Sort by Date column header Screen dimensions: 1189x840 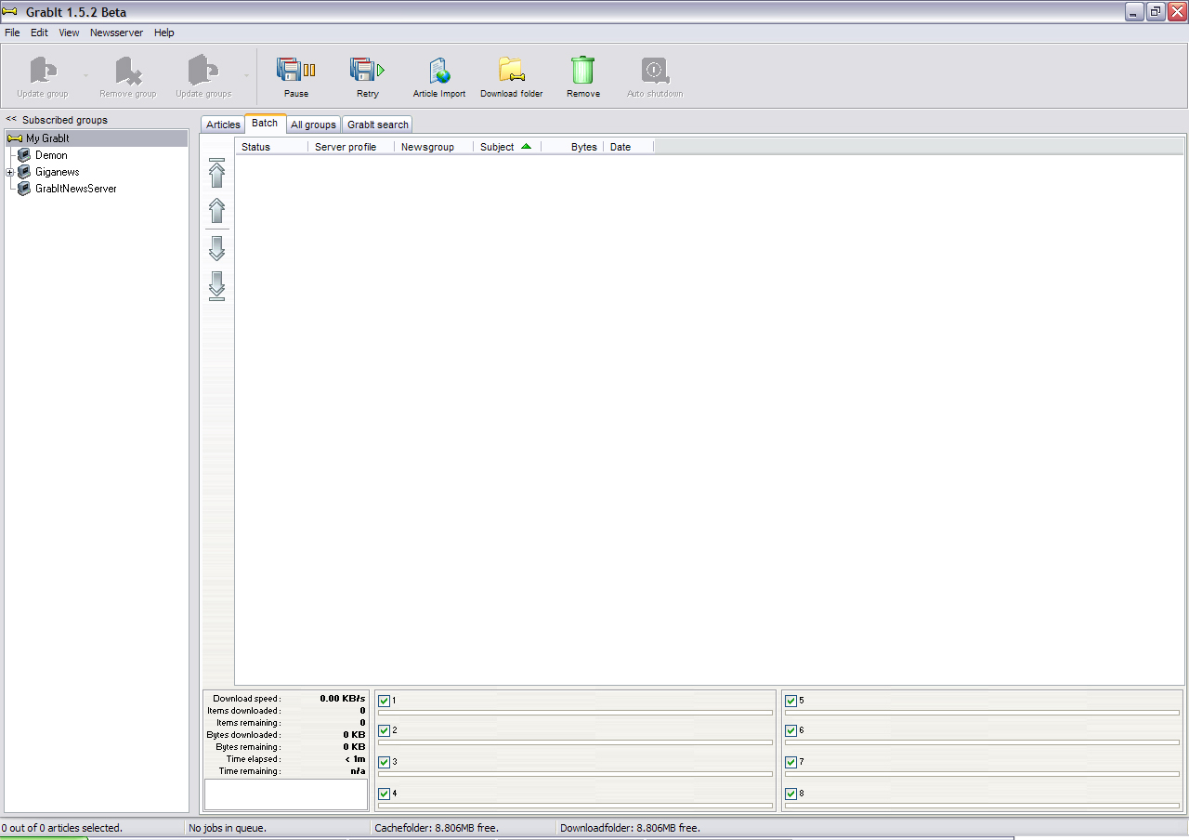click(x=629, y=147)
